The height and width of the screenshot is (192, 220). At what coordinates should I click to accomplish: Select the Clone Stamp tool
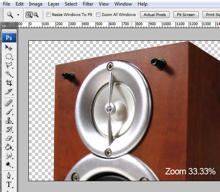pos(9,121)
